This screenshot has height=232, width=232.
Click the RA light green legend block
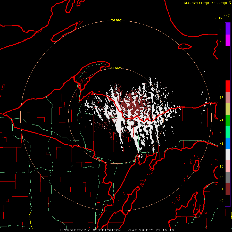tap(228, 132)
